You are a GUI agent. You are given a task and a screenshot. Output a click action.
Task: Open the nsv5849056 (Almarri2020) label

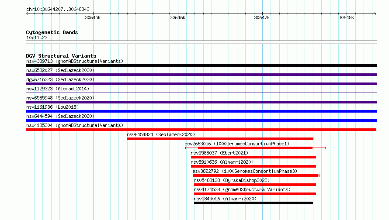(225, 199)
